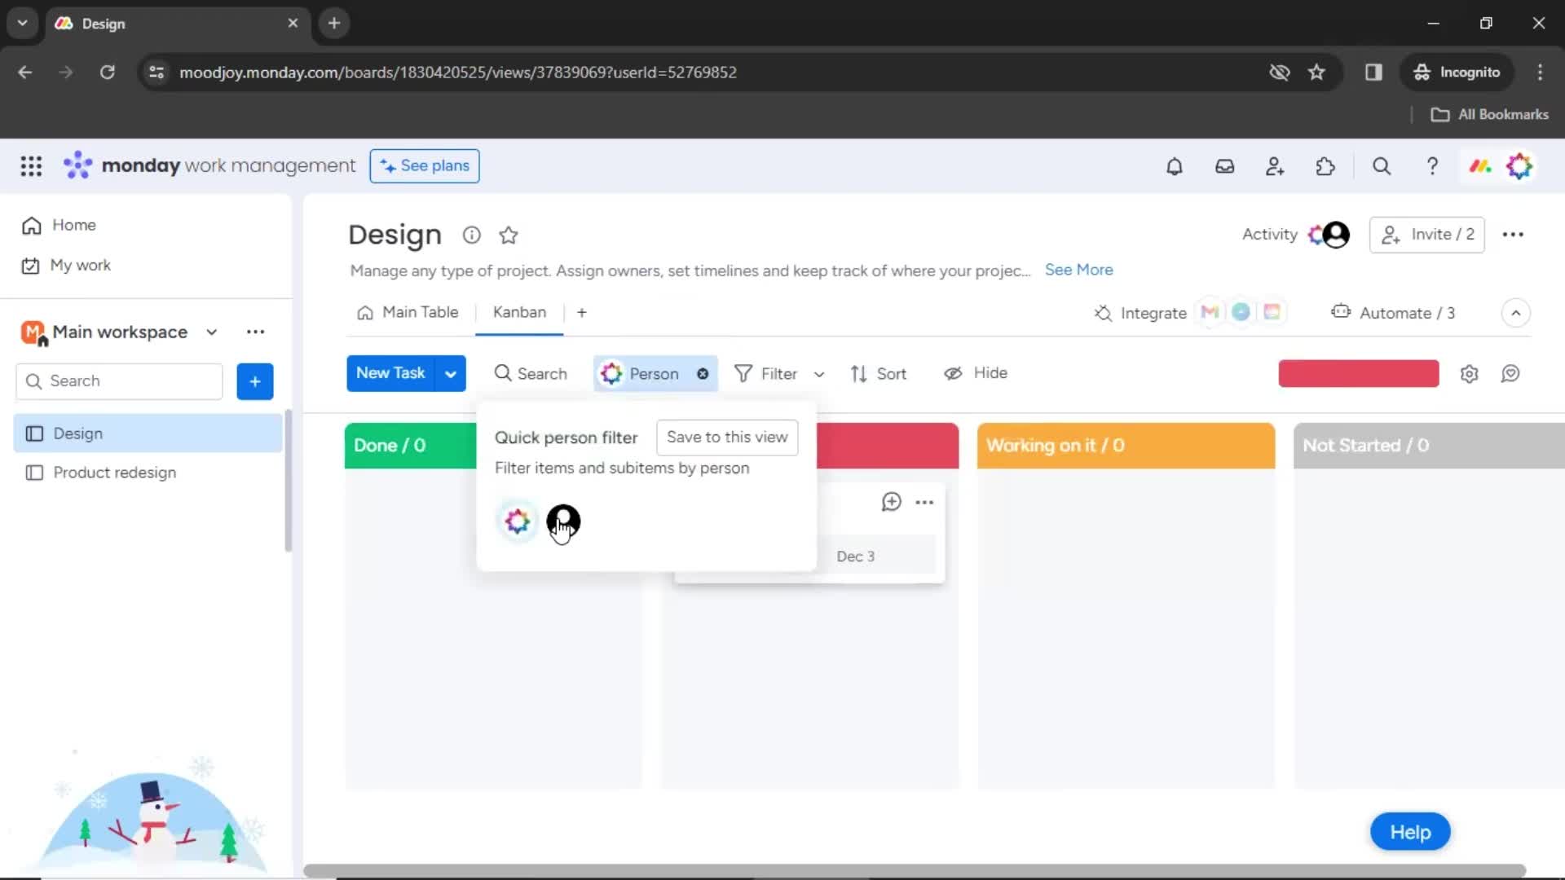Expand New Task dropdown arrow

[x=452, y=373]
